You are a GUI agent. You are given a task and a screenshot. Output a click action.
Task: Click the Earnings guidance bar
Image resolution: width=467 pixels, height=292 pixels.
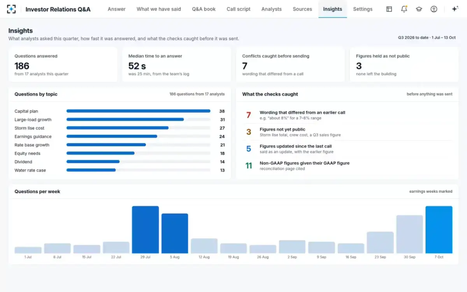(x=139, y=136)
